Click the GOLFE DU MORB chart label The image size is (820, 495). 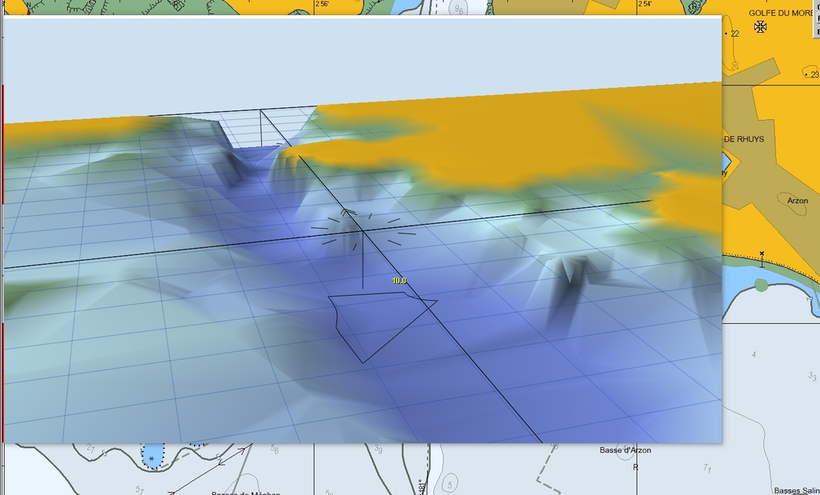coord(782,13)
